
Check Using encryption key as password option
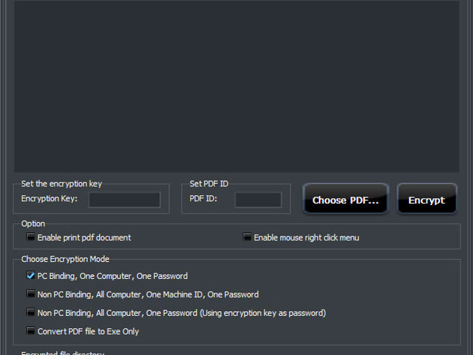pos(30,313)
